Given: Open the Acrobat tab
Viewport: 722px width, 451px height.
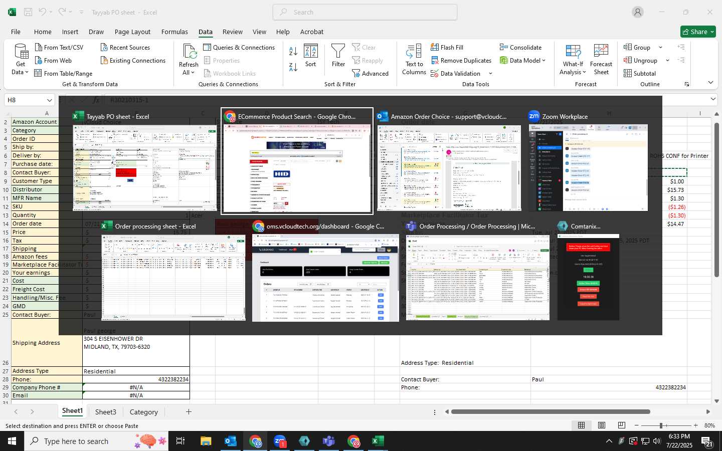Looking at the screenshot, I should click(x=312, y=32).
